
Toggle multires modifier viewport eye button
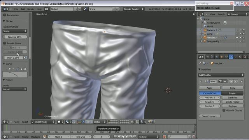tap(225, 81)
